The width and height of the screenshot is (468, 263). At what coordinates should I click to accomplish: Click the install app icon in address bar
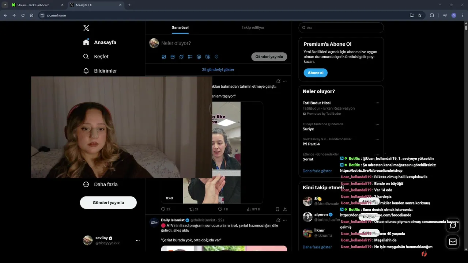click(412, 15)
